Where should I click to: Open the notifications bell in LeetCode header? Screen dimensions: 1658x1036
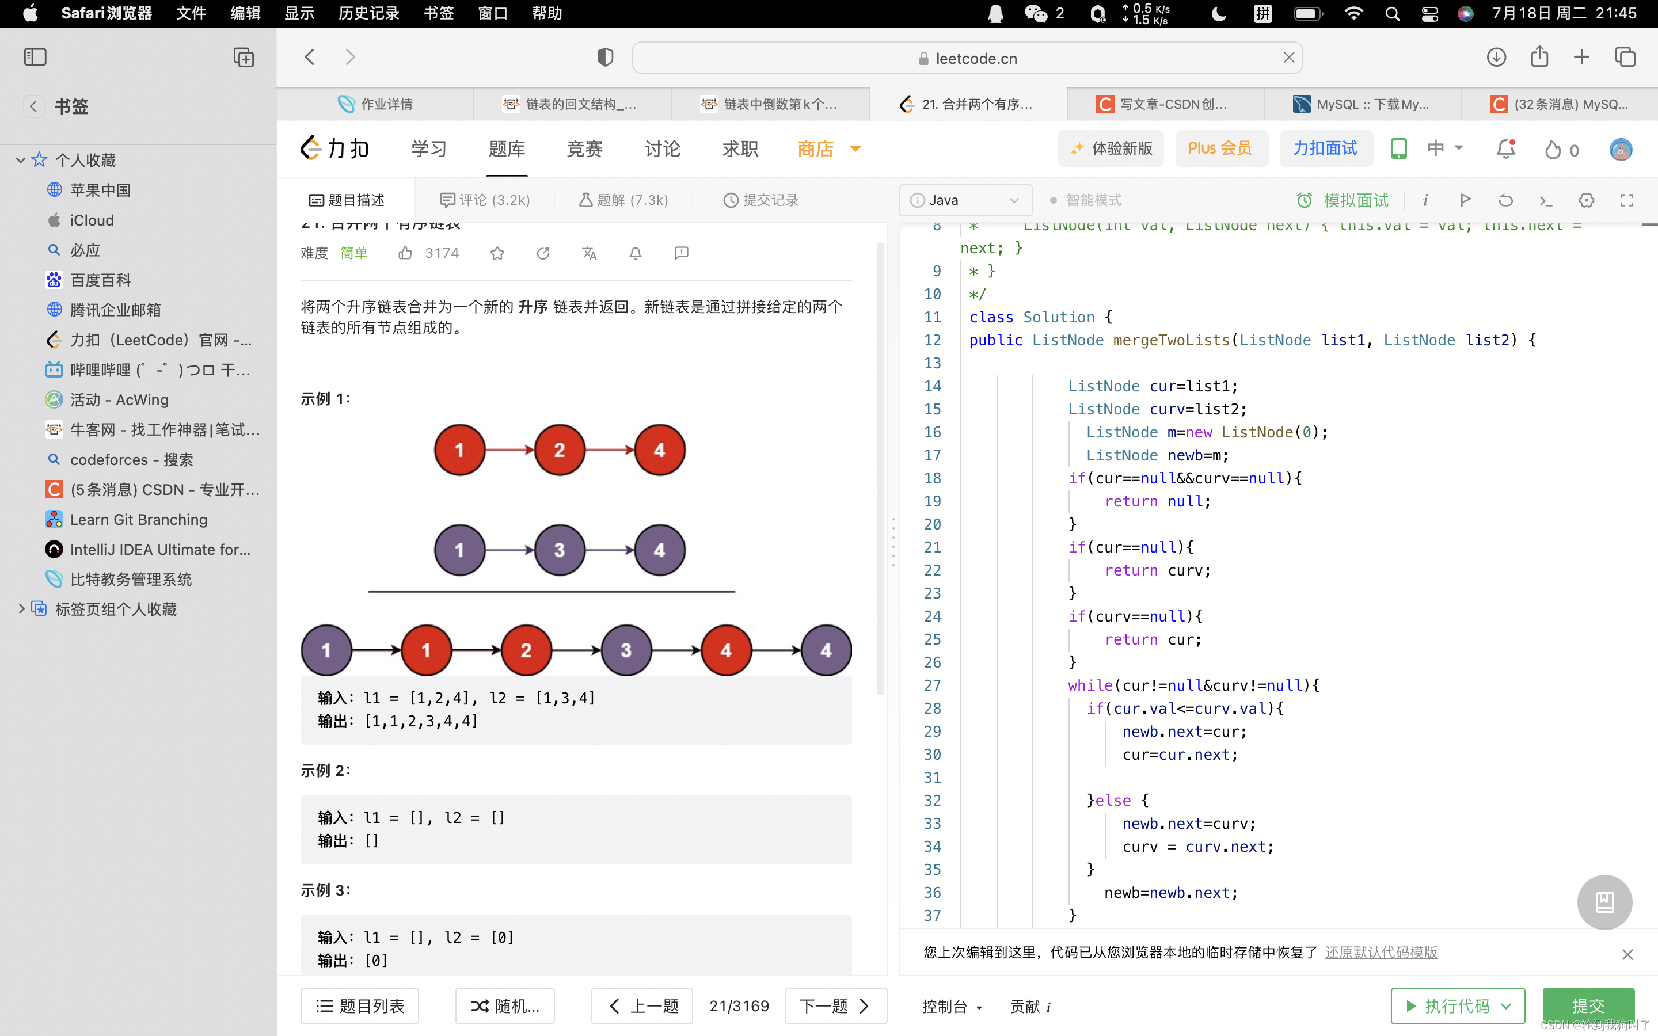[x=1505, y=148]
